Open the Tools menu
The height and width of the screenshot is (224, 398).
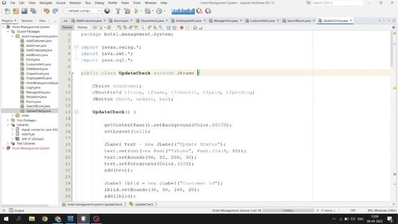137,2
